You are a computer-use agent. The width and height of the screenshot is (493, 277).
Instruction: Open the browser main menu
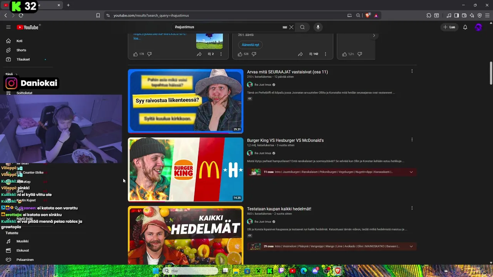click(487, 15)
